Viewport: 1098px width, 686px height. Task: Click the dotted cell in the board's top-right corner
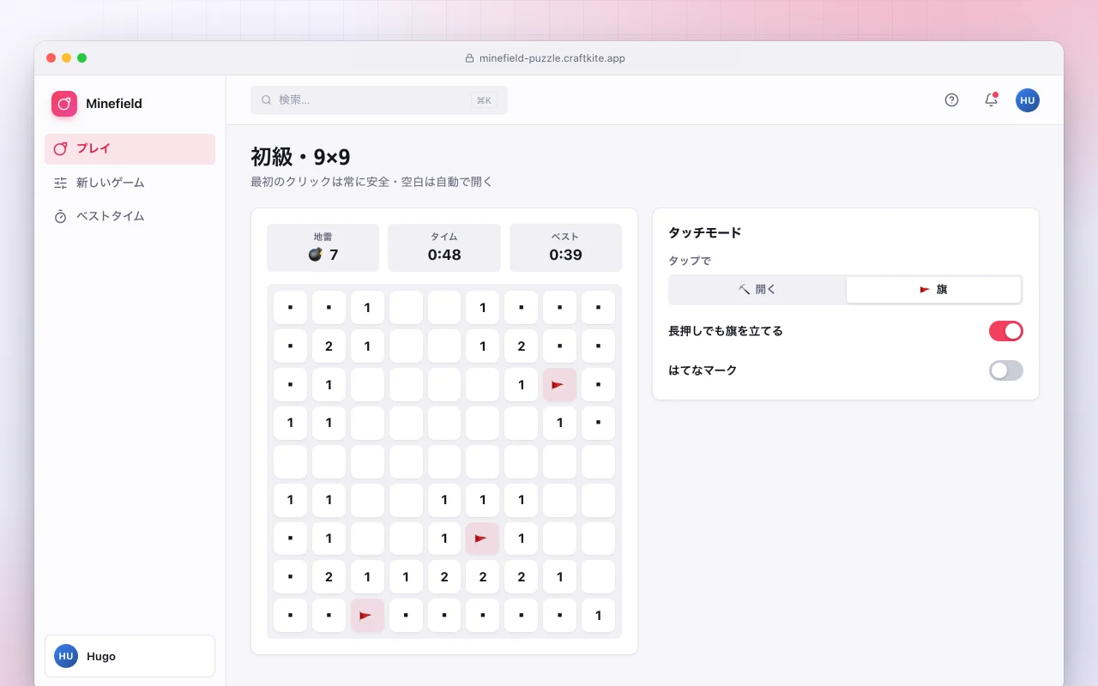[x=598, y=308]
